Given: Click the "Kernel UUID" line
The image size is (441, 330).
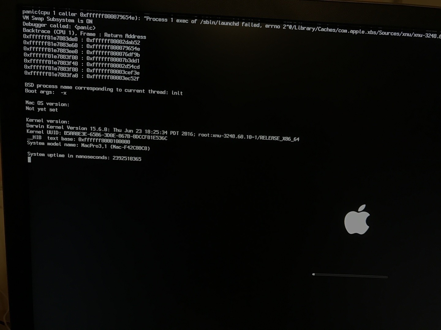Looking at the screenshot, I should tap(97, 135).
